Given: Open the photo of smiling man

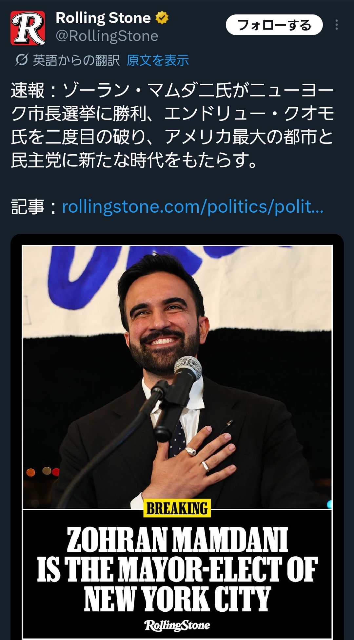Looking at the screenshot, I should (177, 377).
